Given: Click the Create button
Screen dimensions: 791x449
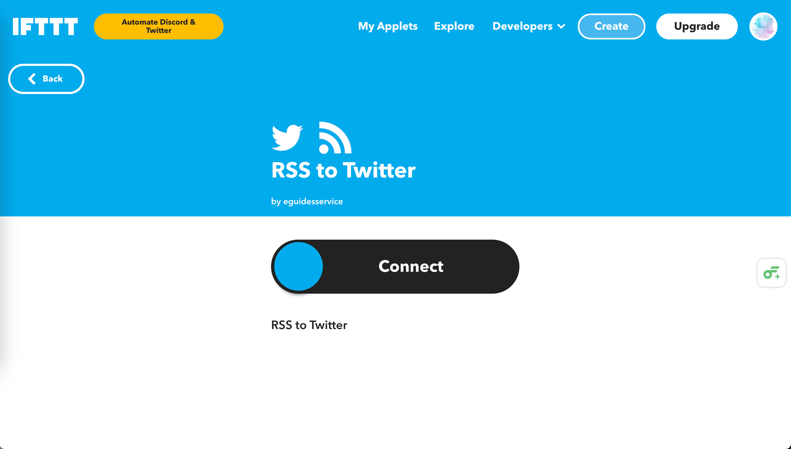Looking at the screenshot, I should (x=611, y=26).
